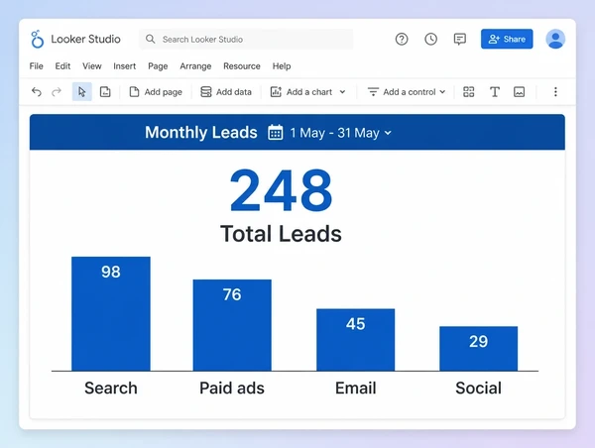Click the Search axis label
This screenshot has width=595, height=448.
(111, 389)
